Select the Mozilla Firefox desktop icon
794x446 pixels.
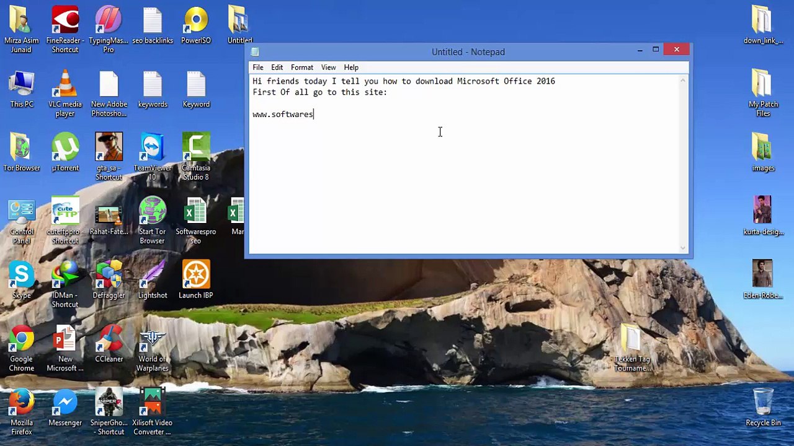tap(22, 413)
